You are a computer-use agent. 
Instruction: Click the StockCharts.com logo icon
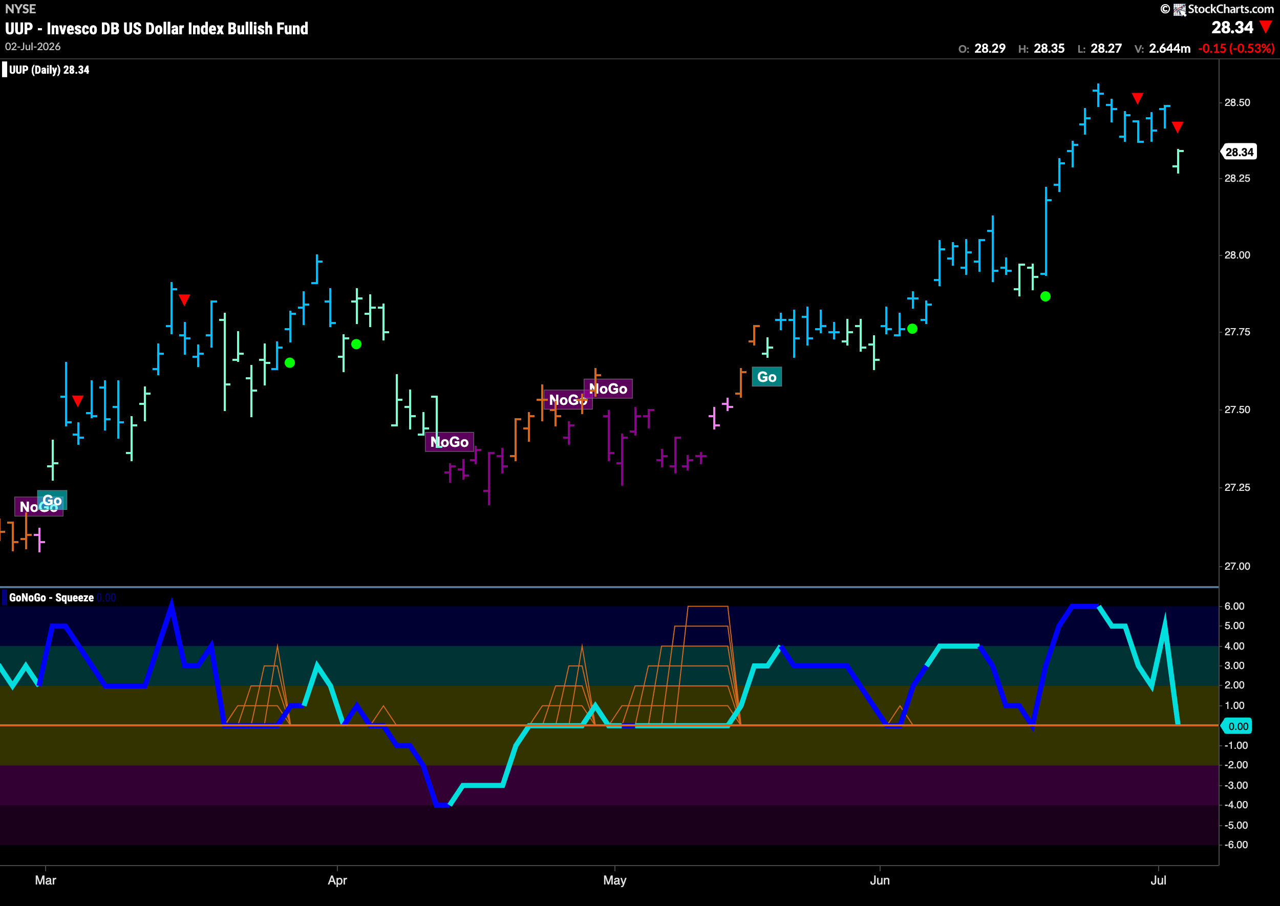tap(1179, 10)
